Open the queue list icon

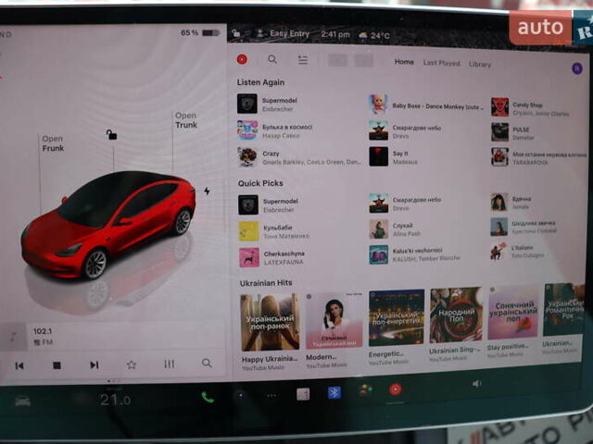tap(303, 60)
